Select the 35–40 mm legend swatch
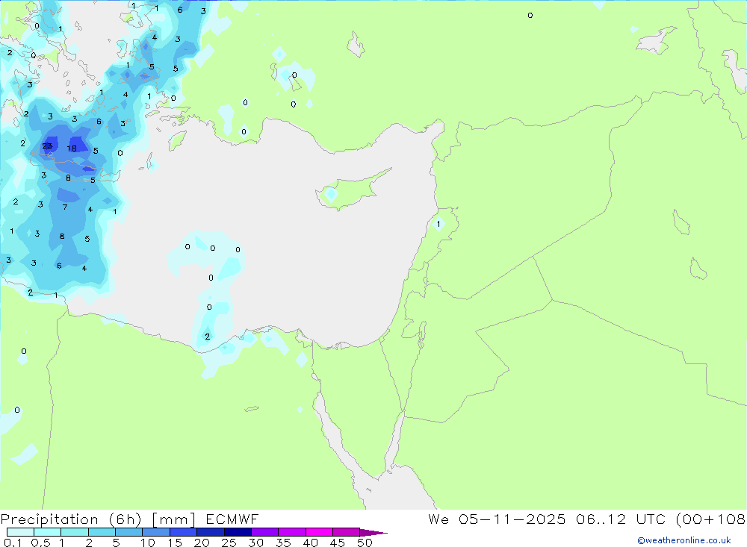The image size is (747, 547). 292,532
